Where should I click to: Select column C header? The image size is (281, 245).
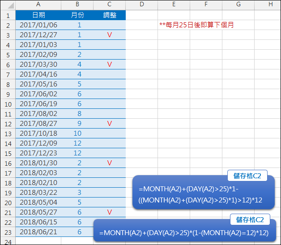click(x=110, y=4)
